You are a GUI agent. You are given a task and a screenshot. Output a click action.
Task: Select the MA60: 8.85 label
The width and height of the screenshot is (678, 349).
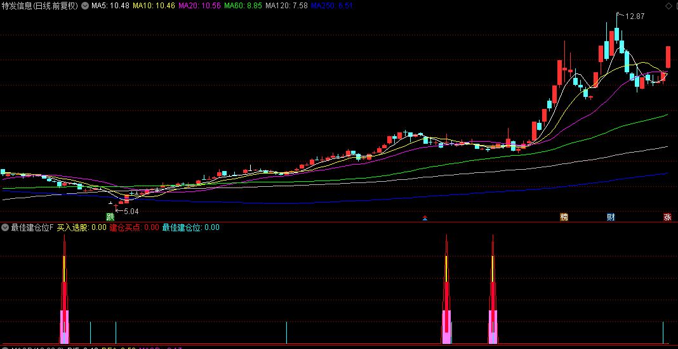(x=243, y=6)
